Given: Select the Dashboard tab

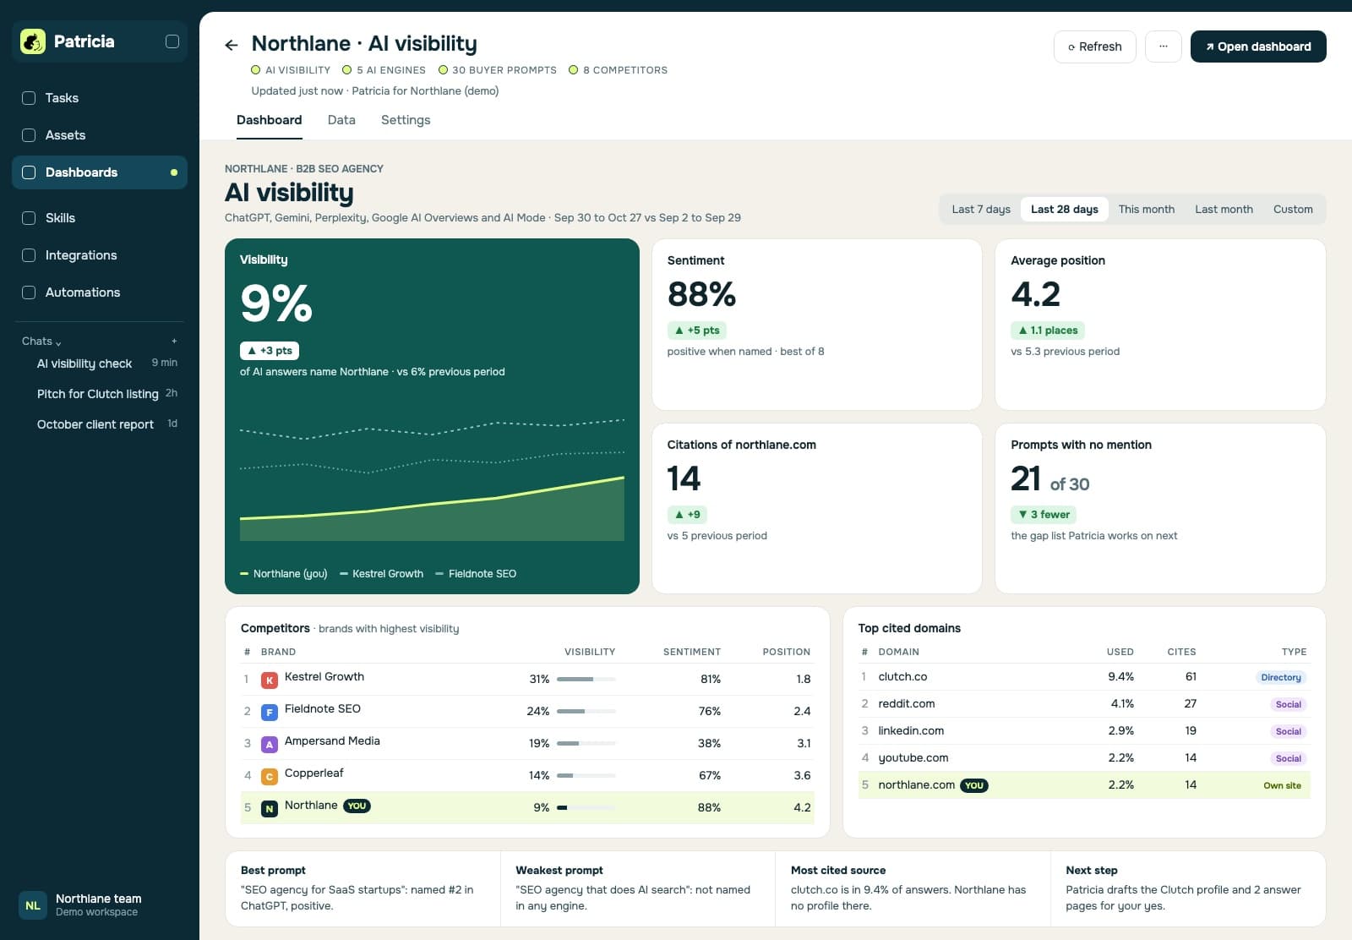Looking at the screenshot, I should tap(269, 120).
